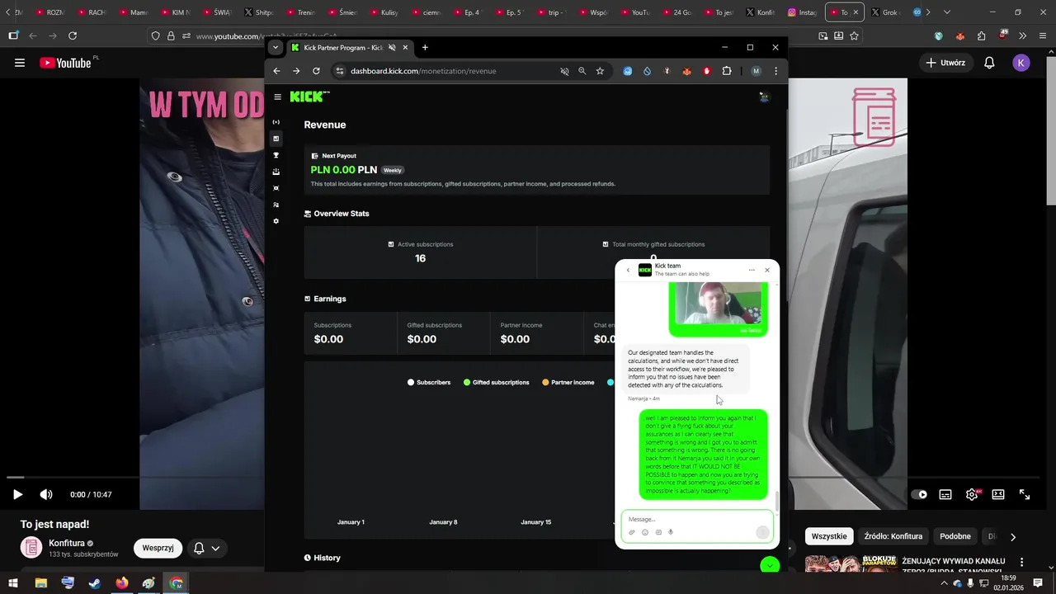Open the Konfitura channel name

67,543
